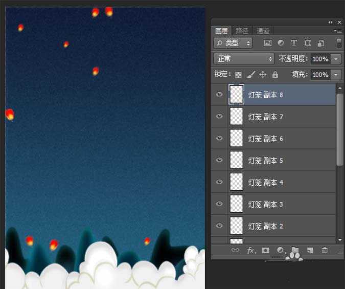Click the lock image pixels brush icon
The image size is (345, 289).
(x=250, y=75)
